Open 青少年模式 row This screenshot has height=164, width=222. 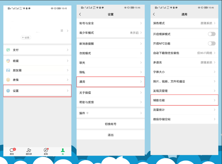pos(111,33)
